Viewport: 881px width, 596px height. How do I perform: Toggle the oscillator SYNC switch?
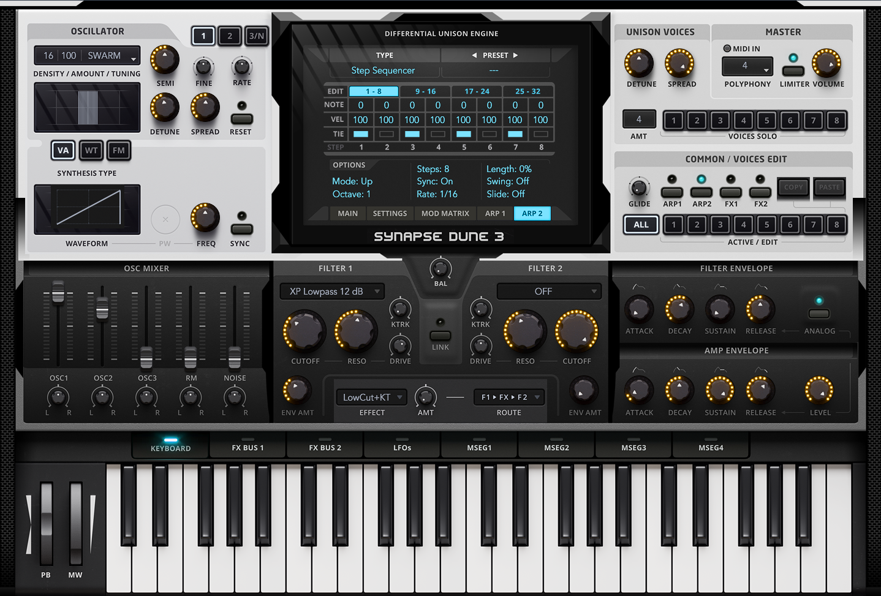pyautogui.click(x=241, y=229)
